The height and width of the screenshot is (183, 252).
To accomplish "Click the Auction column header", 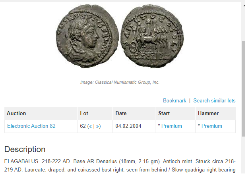I will click(41, 113).
